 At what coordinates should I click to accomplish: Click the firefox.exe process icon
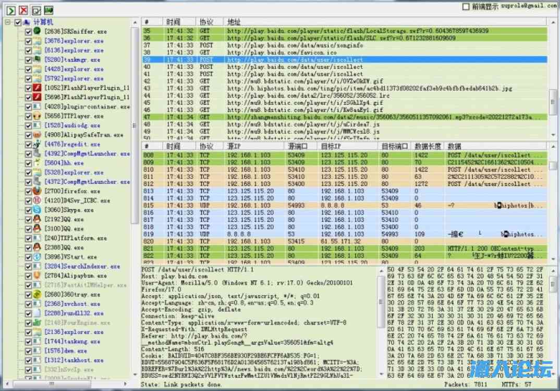(x=37, y=191)
